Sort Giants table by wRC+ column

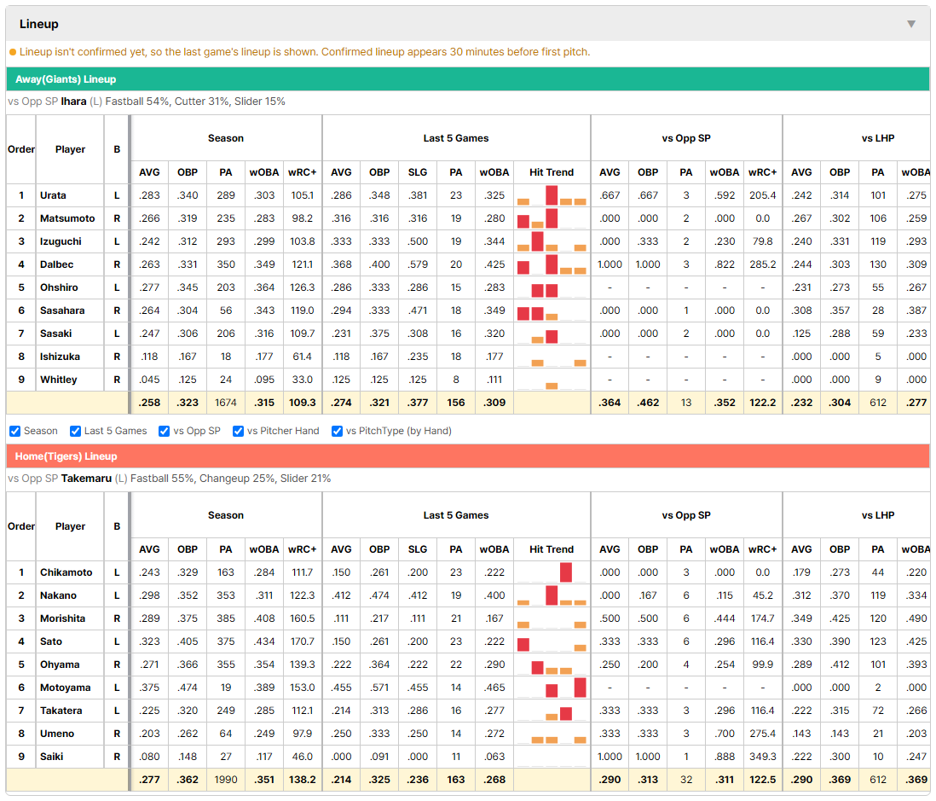coord(302,172)
